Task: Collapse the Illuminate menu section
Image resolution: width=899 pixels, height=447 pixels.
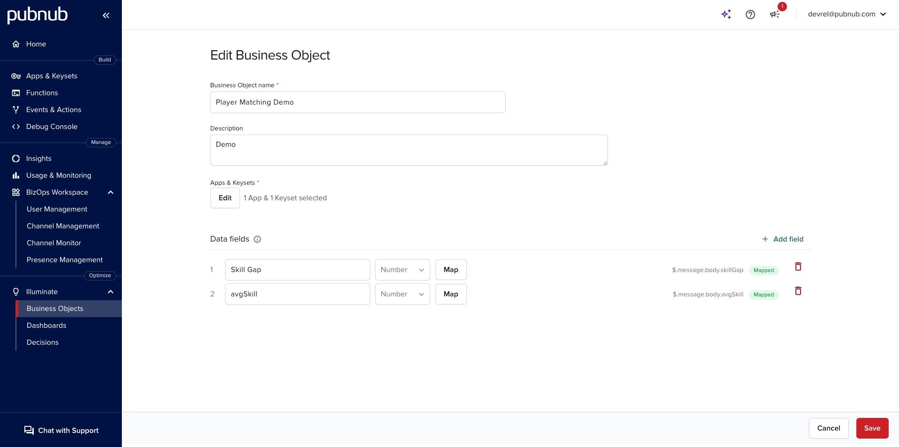Action: click(x=111, y=292)
